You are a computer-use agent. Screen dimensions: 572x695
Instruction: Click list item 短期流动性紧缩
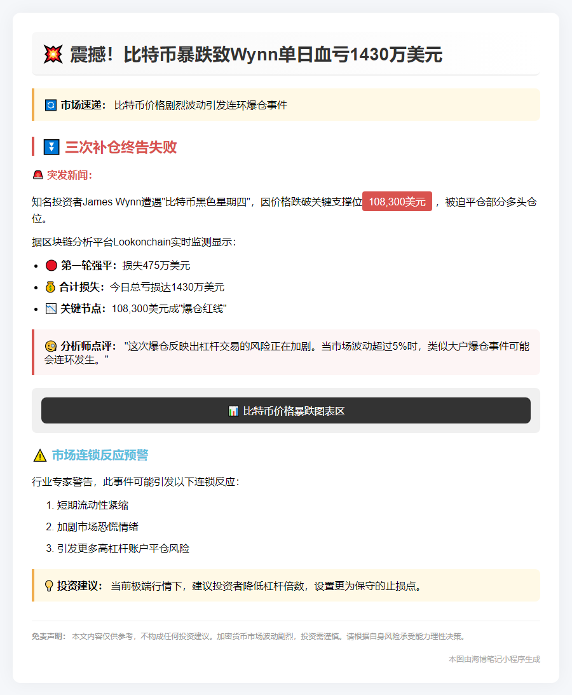coord(93,506)
